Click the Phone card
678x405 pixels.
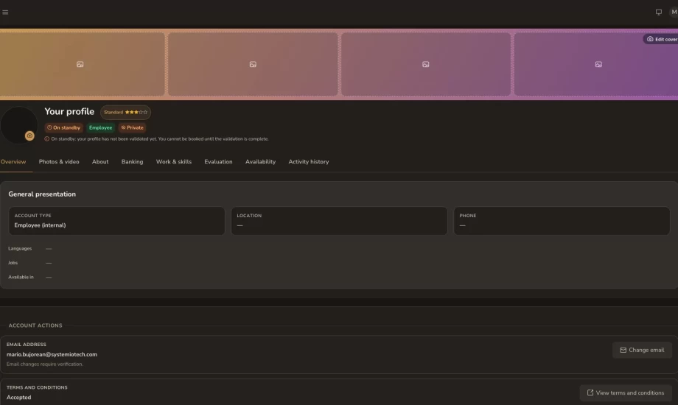pos(562,221)
